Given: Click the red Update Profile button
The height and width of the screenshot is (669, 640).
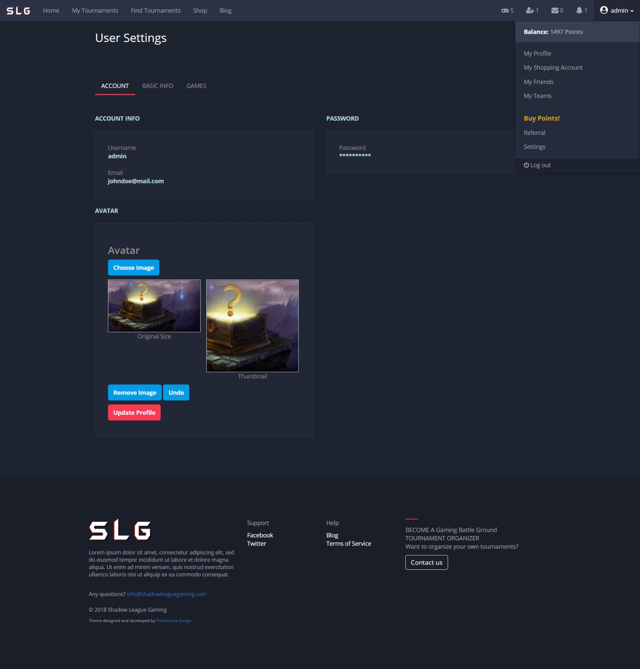Looking at the screenshot, I should click(134, 413).
